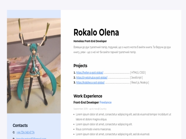The width and height of the screenshot is (186, 139).
Task: Open the hellen.p.goit.global project link
Action: [90, 72]
